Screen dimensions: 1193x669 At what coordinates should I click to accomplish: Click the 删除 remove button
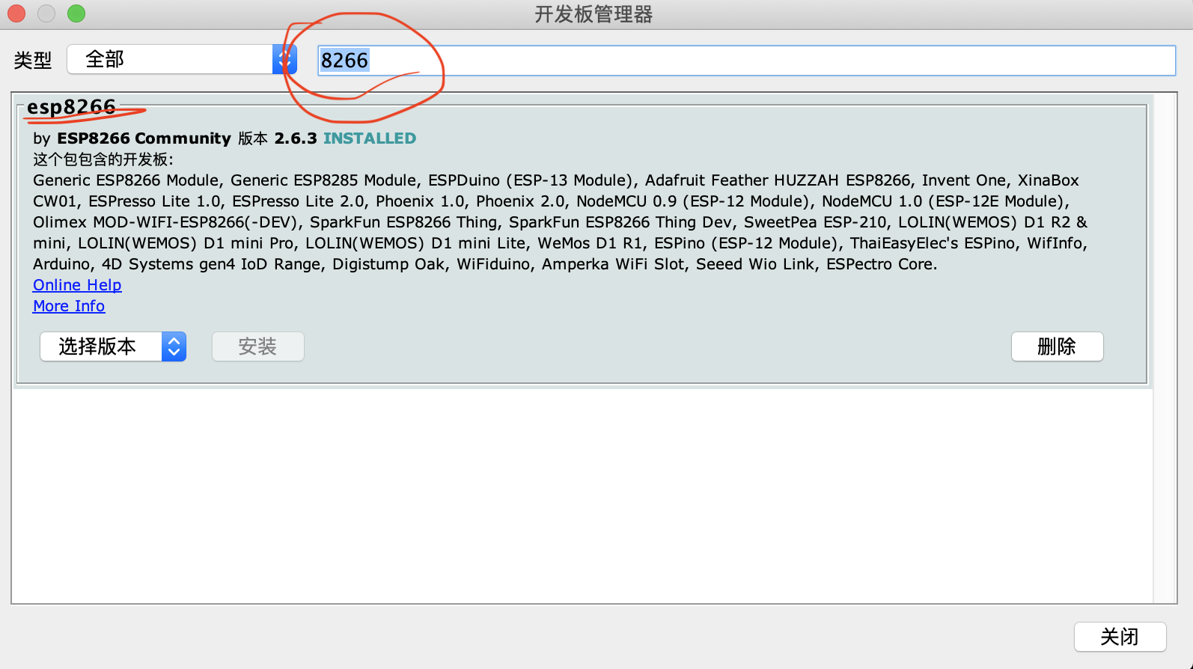tap(1057, 346)
